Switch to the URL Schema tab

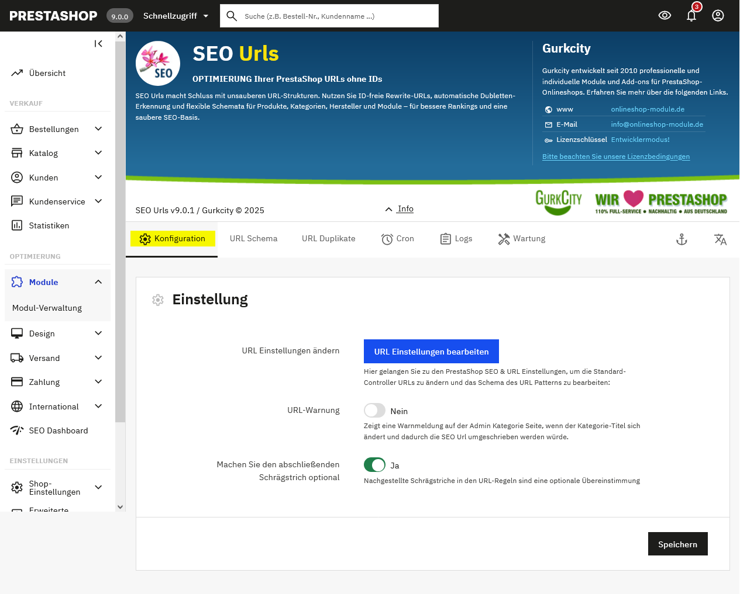click(253, 239)
